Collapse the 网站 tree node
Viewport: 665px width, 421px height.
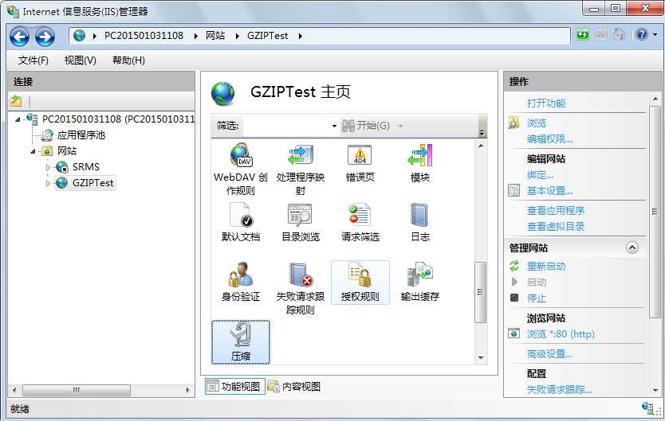33,151
